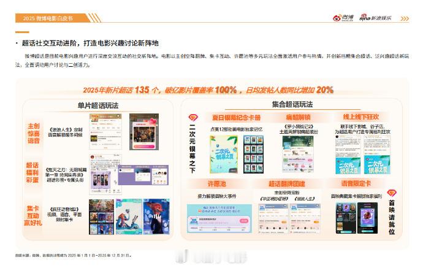This screenshot has width=423, height=268.
Task: Select the 集合超话玩法 section heading
Action: pyautogui.click(x=292, y=104)
